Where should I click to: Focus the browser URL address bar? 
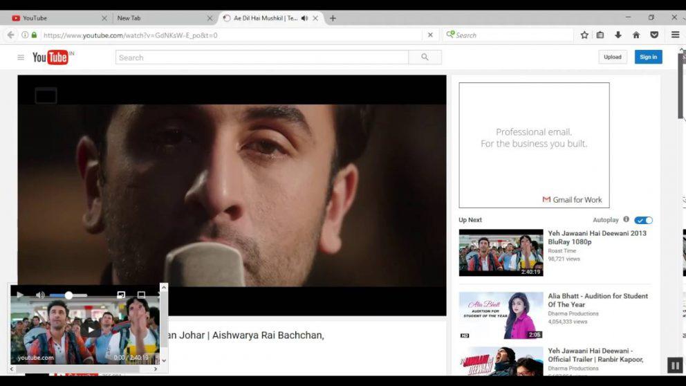click(232, 35)
